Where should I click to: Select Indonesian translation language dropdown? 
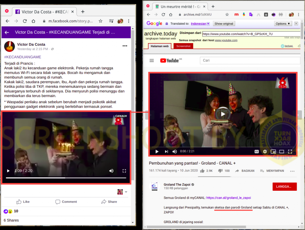click(200, 24)
